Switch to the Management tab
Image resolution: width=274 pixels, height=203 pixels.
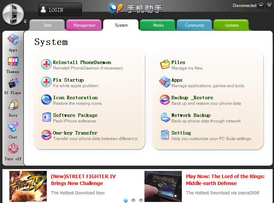pyautogui.click(x=84, y=25)
